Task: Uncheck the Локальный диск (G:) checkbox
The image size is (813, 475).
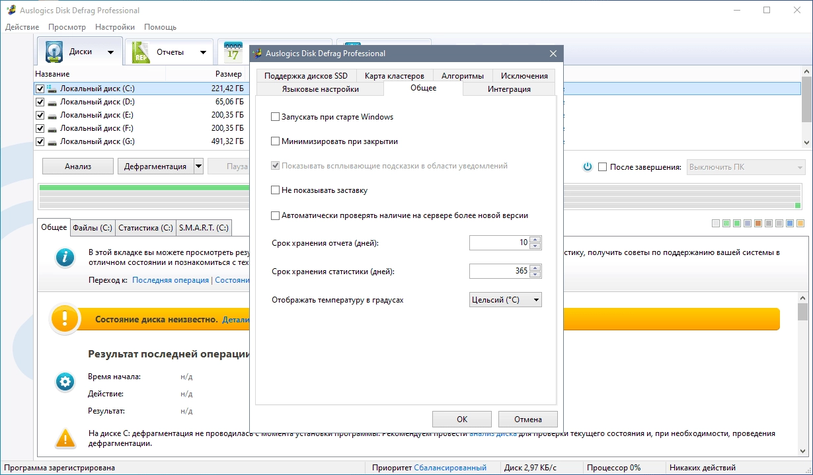Action: [40, 141]
